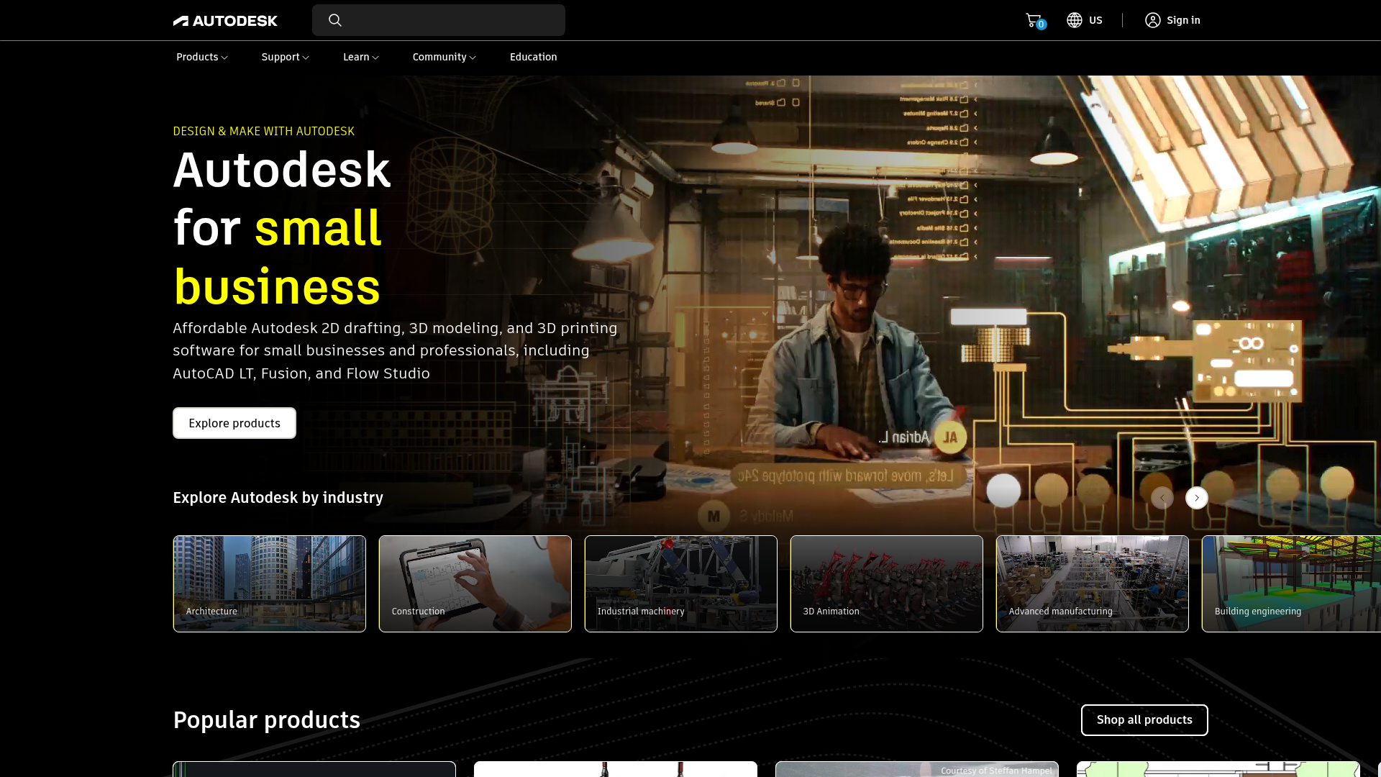Click the Shop all products button
Viewport: 1381px width, 777px height.
(x=1144, y=720)
